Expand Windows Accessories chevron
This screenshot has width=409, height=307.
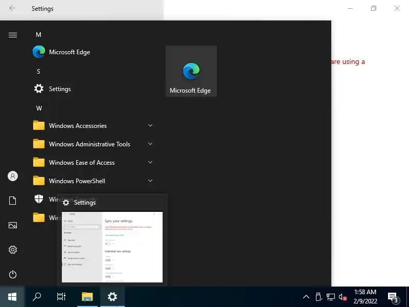click(150, 125)
